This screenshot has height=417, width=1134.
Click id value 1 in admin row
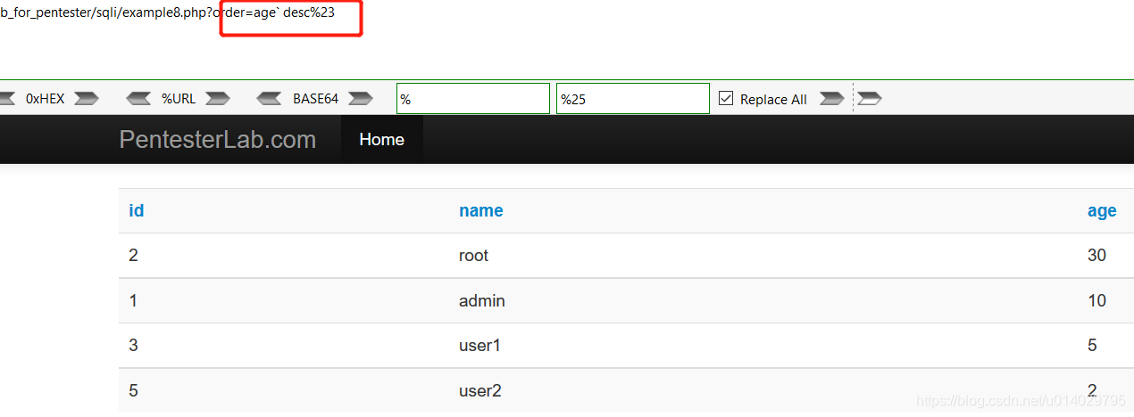click(133, 301)
